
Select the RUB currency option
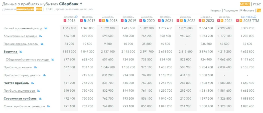click(39, 9)
